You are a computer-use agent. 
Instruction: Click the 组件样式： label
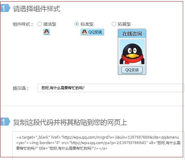(23, 24)
